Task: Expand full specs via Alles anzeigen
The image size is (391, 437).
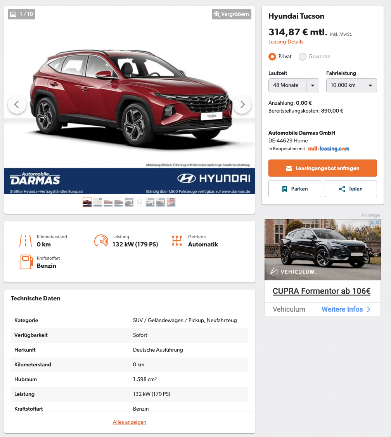Action: (130, 422)
